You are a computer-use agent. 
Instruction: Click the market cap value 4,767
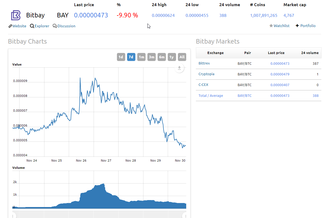[x=289, y=15]
